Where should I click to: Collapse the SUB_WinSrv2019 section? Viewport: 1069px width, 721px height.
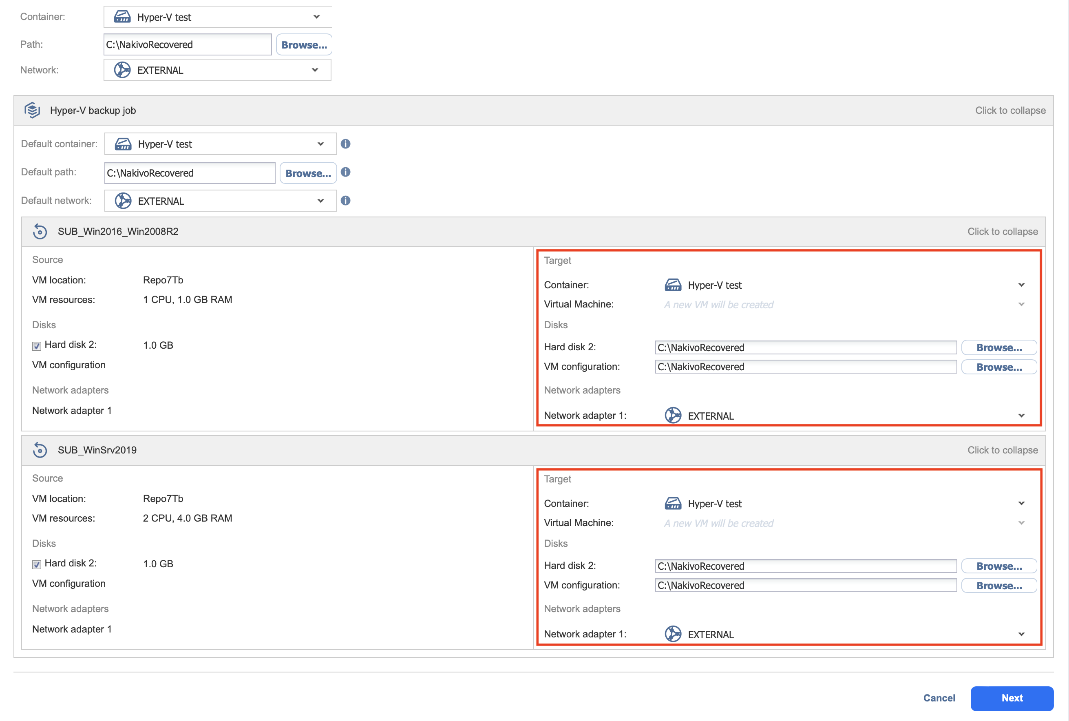coord(1003,450)
